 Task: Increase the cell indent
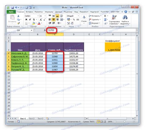click(54, 23)
